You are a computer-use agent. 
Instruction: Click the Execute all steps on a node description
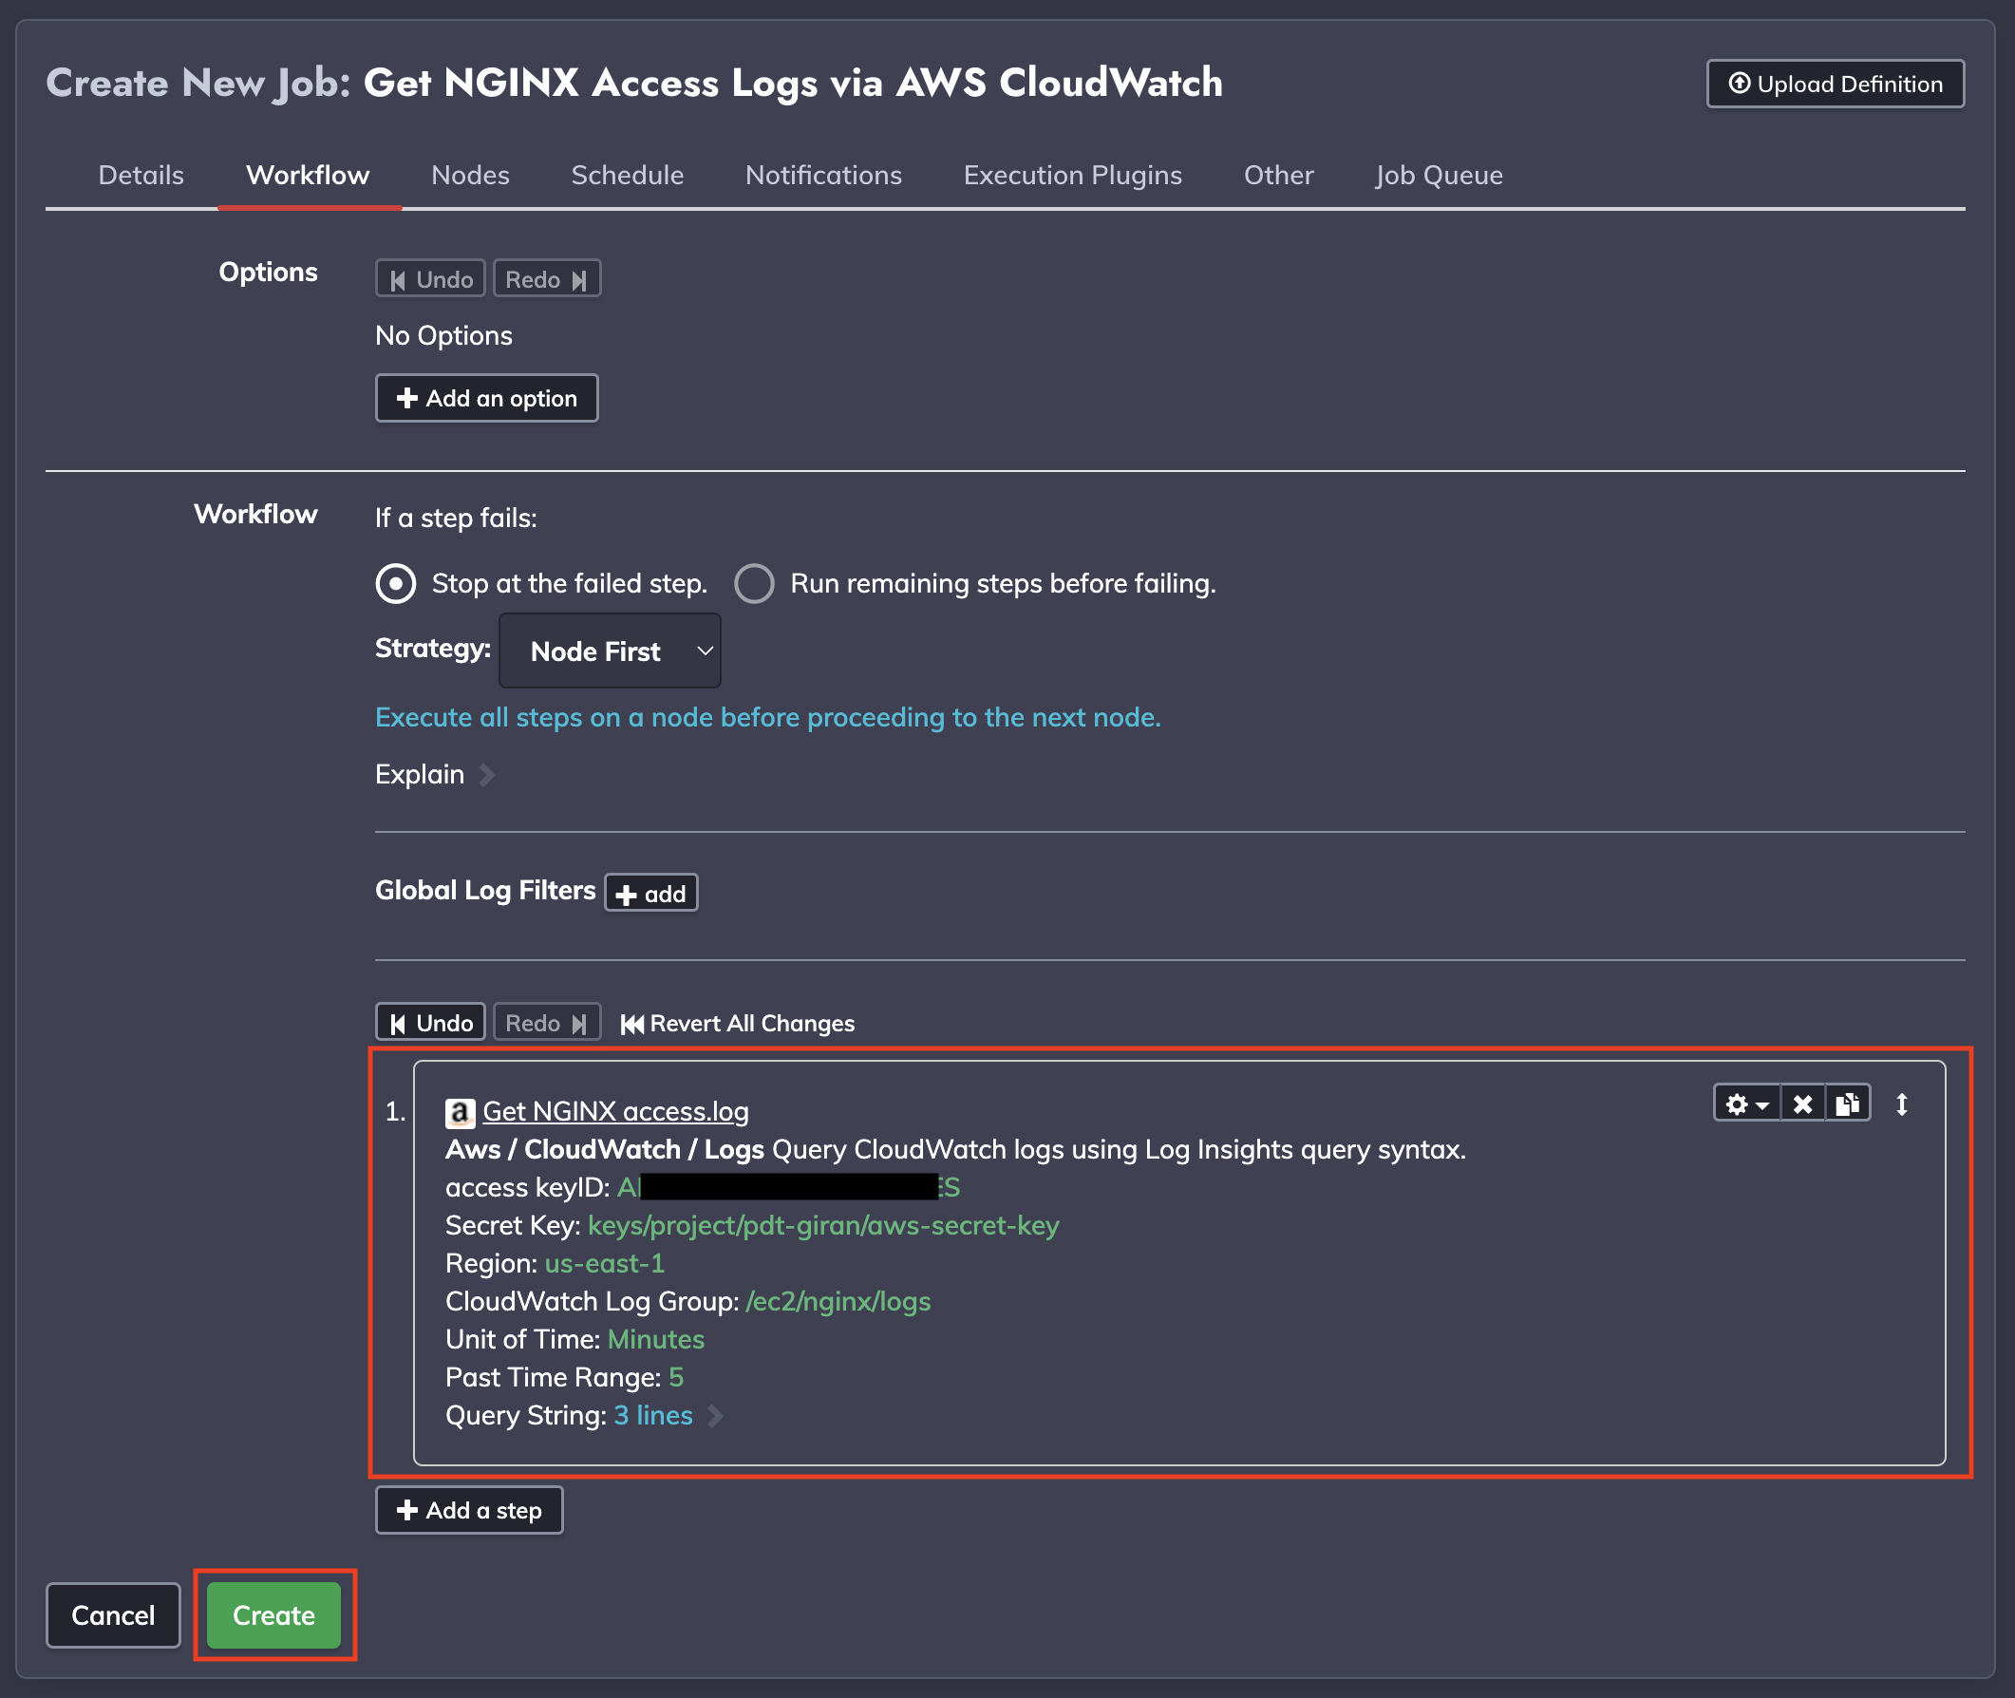[x=768, y=717]
